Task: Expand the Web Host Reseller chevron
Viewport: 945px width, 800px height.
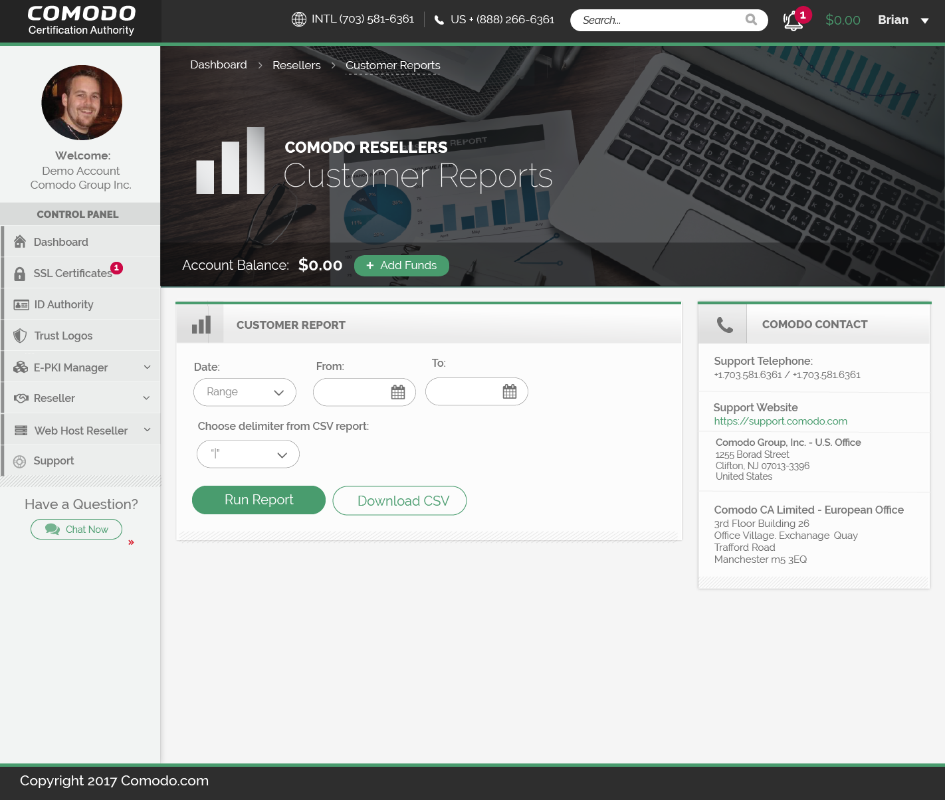Action: click(148, 430)
